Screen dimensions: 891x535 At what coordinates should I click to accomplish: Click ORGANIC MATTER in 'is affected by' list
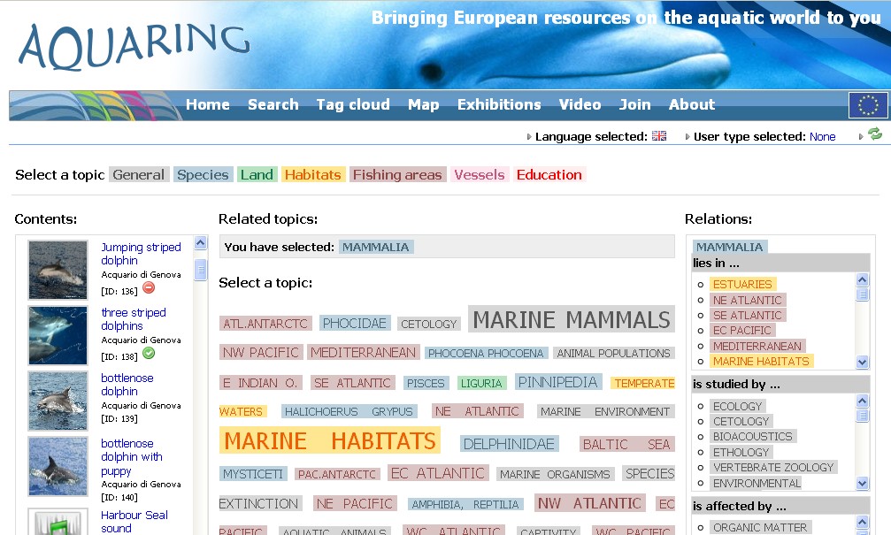click(760, 528)
